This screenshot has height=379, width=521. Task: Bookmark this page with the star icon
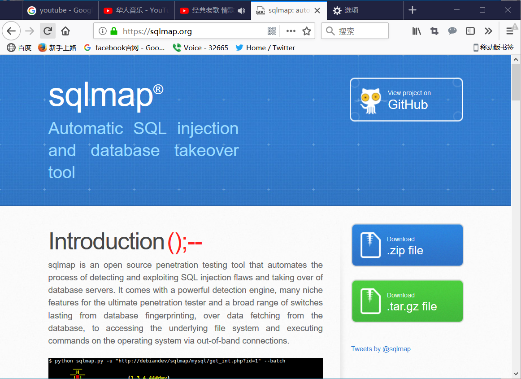[306, 31]
